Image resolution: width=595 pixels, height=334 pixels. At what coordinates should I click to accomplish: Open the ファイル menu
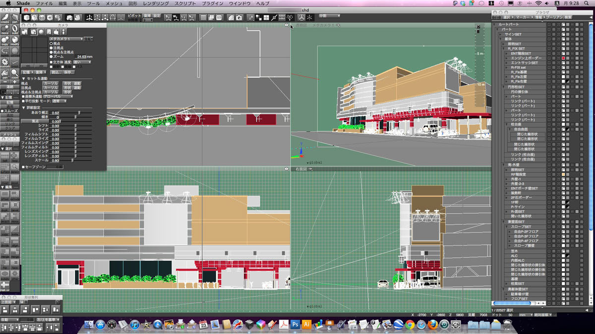click(x=44, y=3)
